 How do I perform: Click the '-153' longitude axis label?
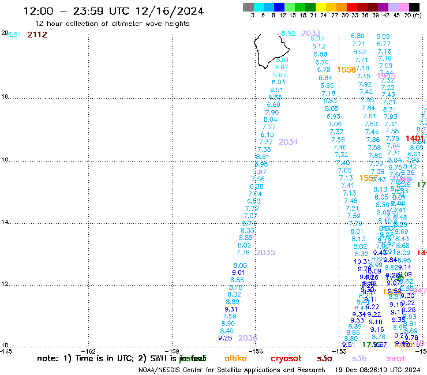[x=340, y=351]
